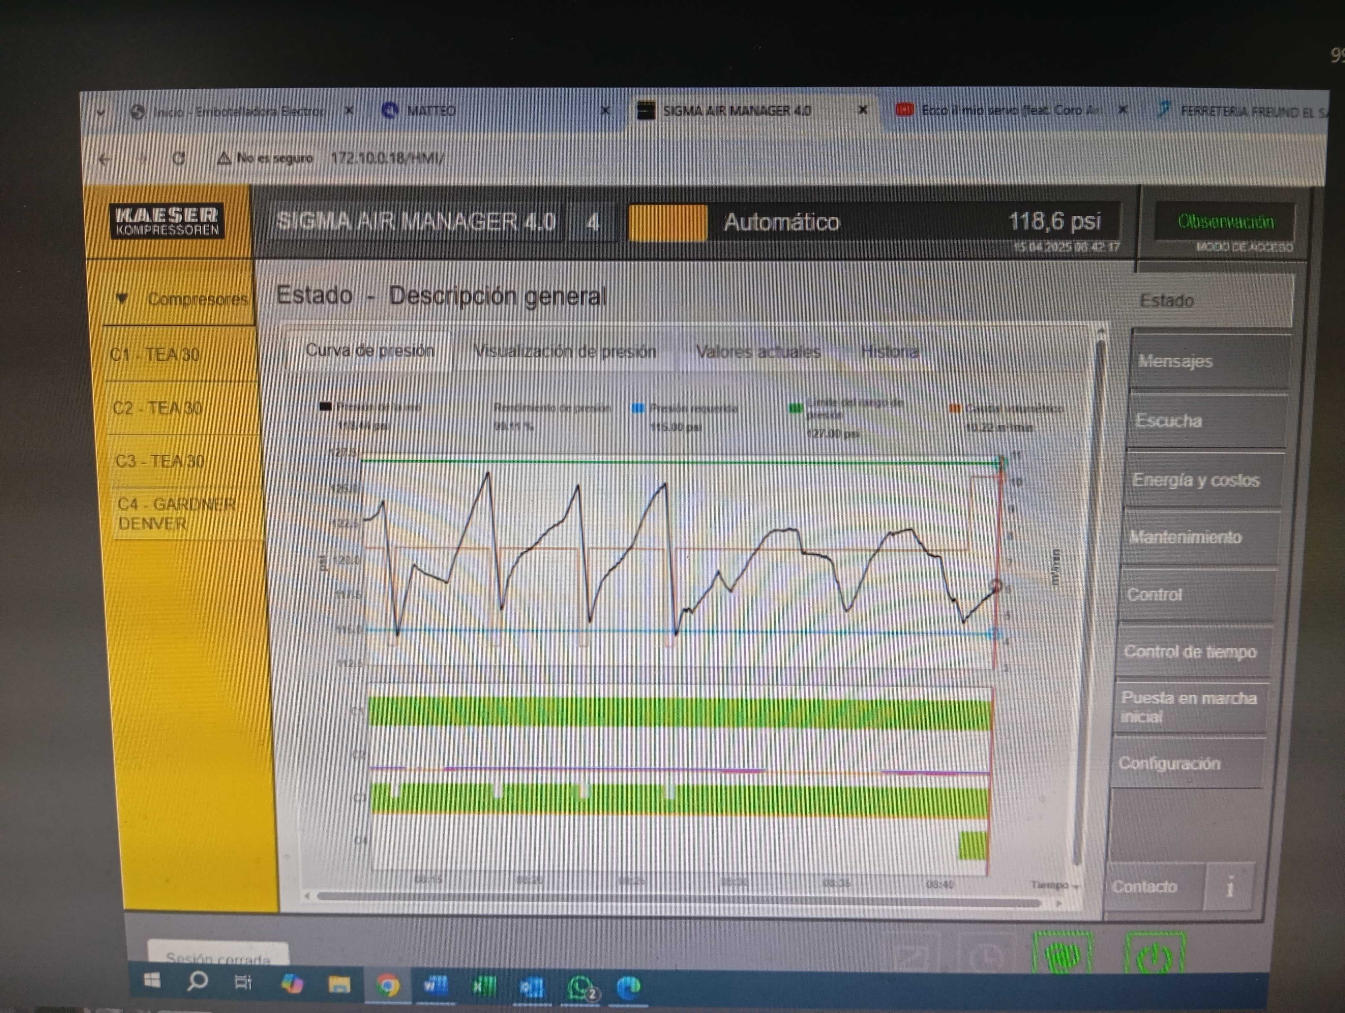Reload the browser page
Image resolution: width=1345 pixels, height=1013 pixels.
178,159
